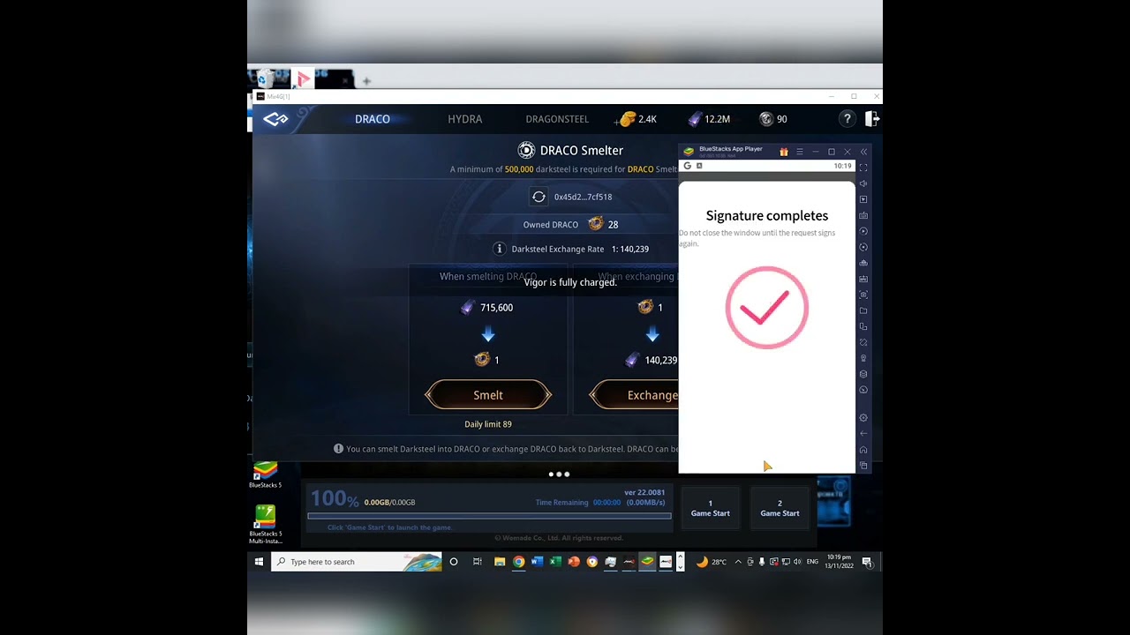
Task: Go back using the arrow in the game header
Action: click(x=275, y=119)
